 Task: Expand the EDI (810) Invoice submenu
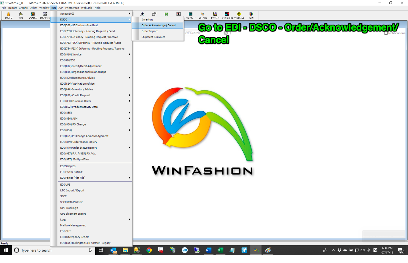pos(130,54)
